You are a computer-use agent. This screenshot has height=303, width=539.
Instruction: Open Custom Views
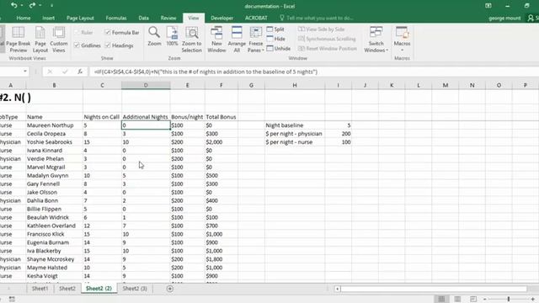point(59,40)
